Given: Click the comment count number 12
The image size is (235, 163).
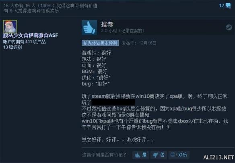Looking at the screenshot, I should tap(221, 6).
